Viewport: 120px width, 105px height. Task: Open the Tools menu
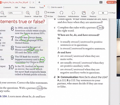point(42,7)
